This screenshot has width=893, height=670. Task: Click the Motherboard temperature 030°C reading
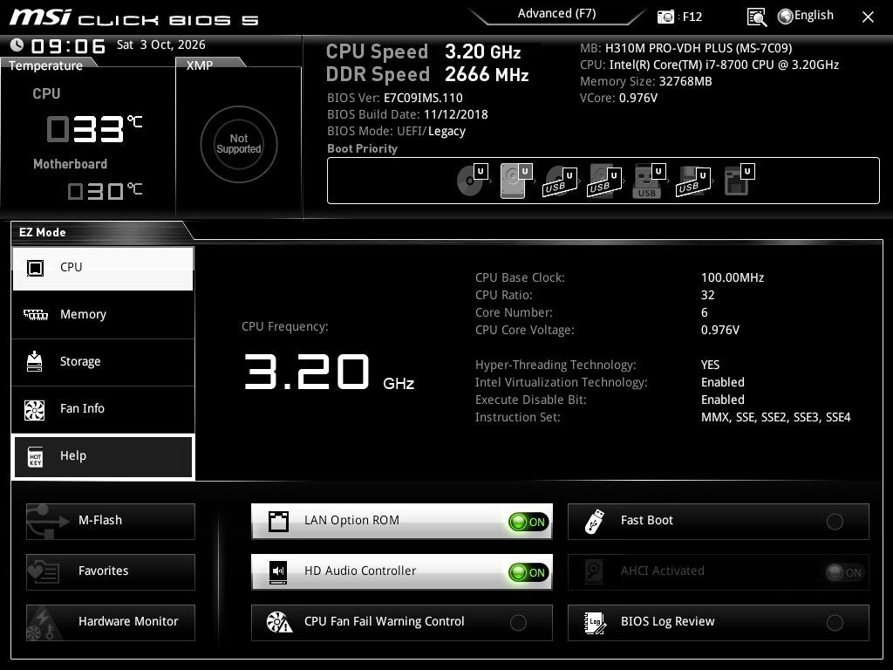pyautogui.click(x=105, y=191)
